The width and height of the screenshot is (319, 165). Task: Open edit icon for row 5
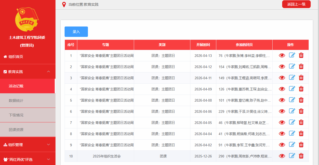click(292, 100)
